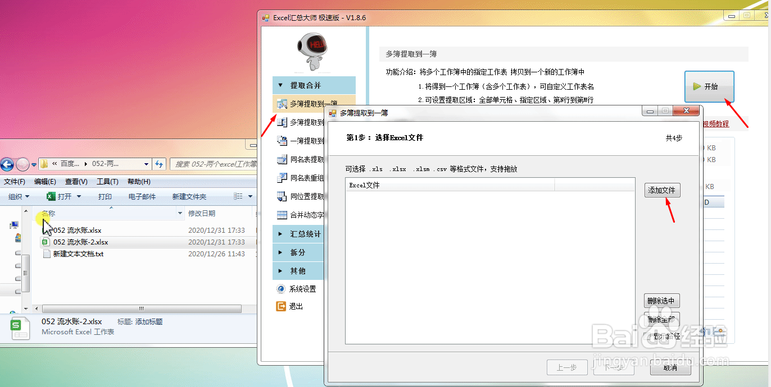Click the Explorer forward arrow button
771x387 pixels.
(22, 164)
